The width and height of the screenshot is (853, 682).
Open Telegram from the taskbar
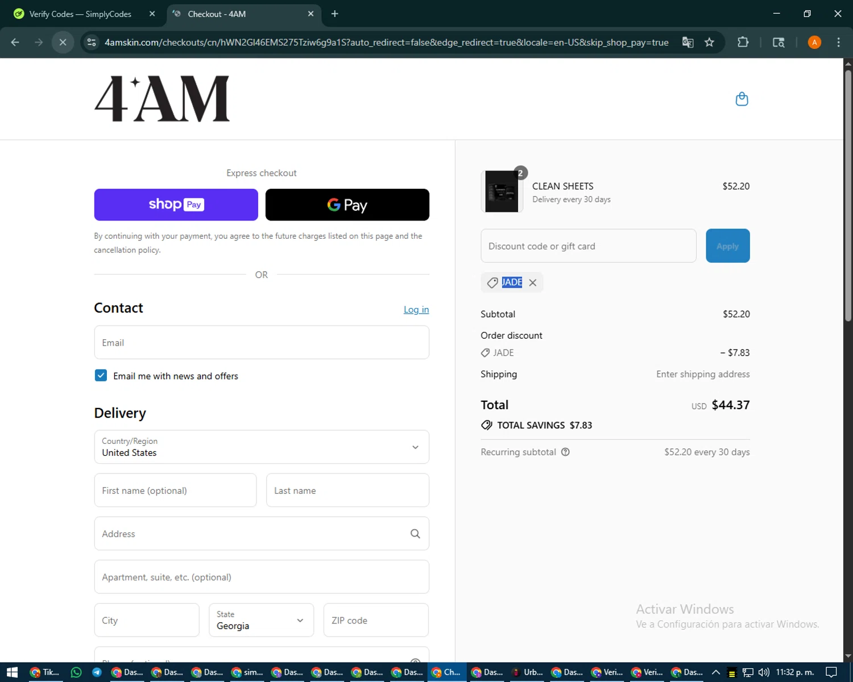coord(97,672)
